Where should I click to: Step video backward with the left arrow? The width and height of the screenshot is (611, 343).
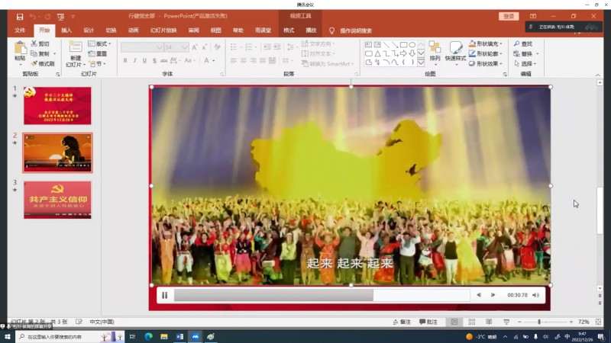(479, 295)
